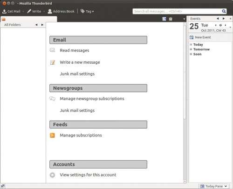Open the Tag dropdown menu

87,11
